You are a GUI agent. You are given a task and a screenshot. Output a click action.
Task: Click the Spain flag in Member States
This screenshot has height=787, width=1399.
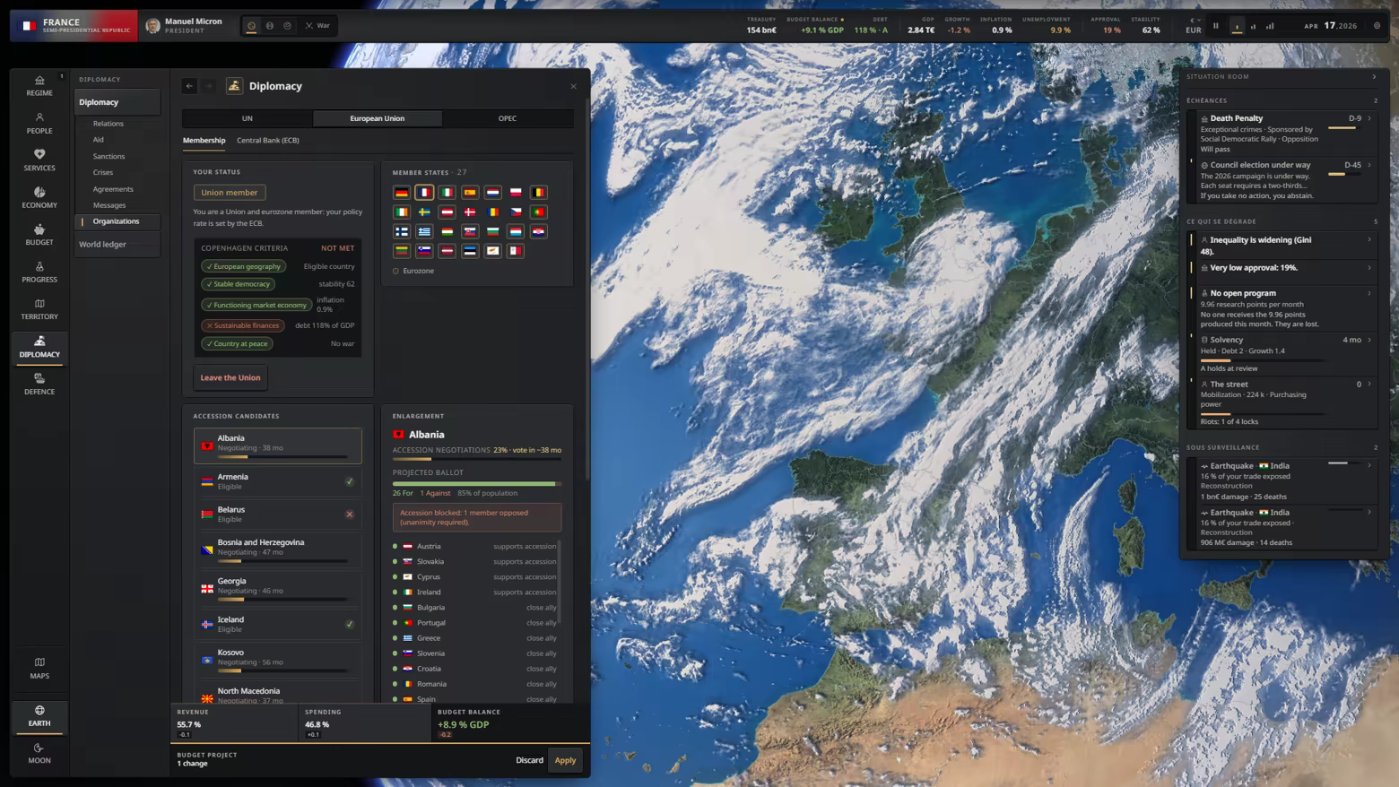coord(470,193)
